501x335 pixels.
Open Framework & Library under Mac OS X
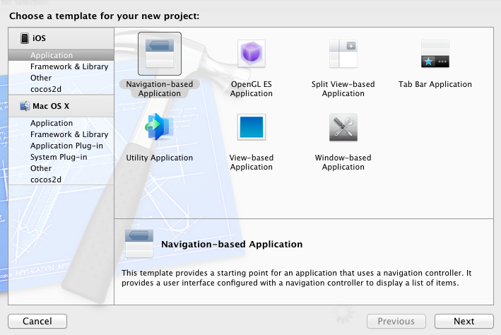pos(61,134)
